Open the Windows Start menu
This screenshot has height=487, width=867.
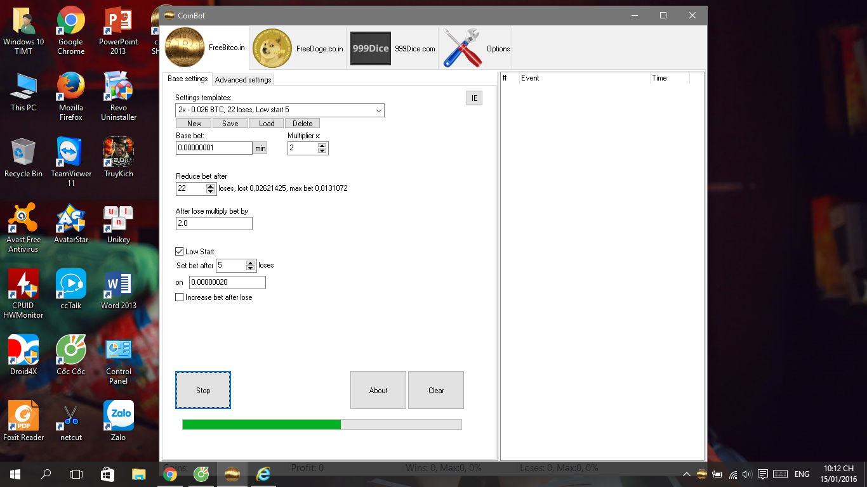pos(15,474)
